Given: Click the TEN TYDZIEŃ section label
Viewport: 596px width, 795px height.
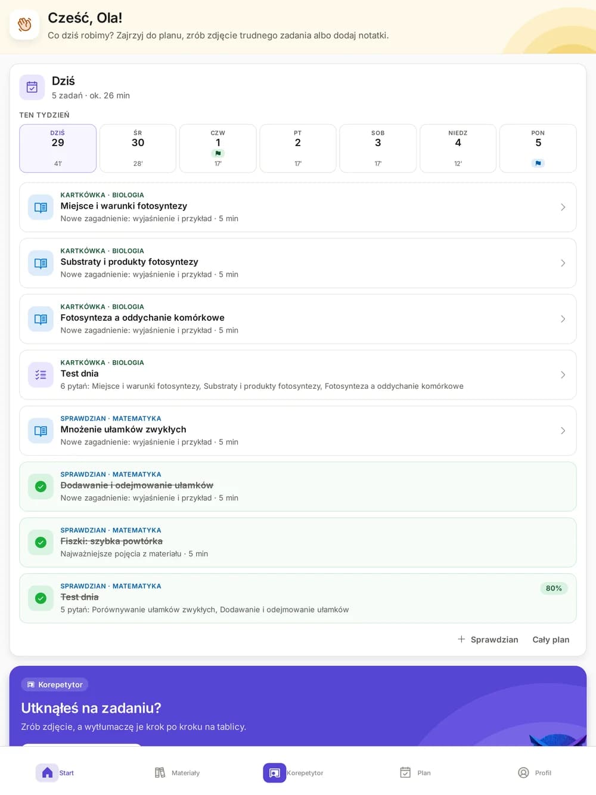Looking at the screenshot, I should pyautogui.click(x=44, y=115).
